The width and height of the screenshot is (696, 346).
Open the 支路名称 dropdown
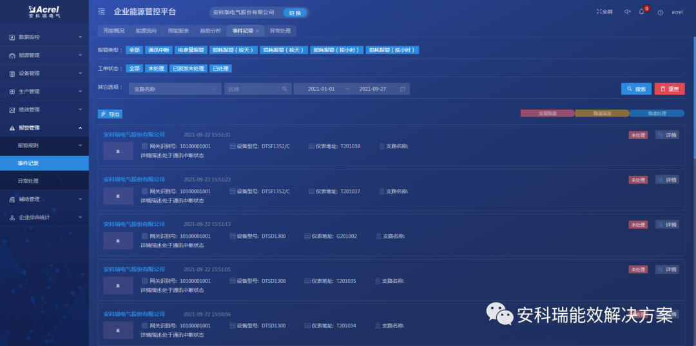[x=175, y=89]
